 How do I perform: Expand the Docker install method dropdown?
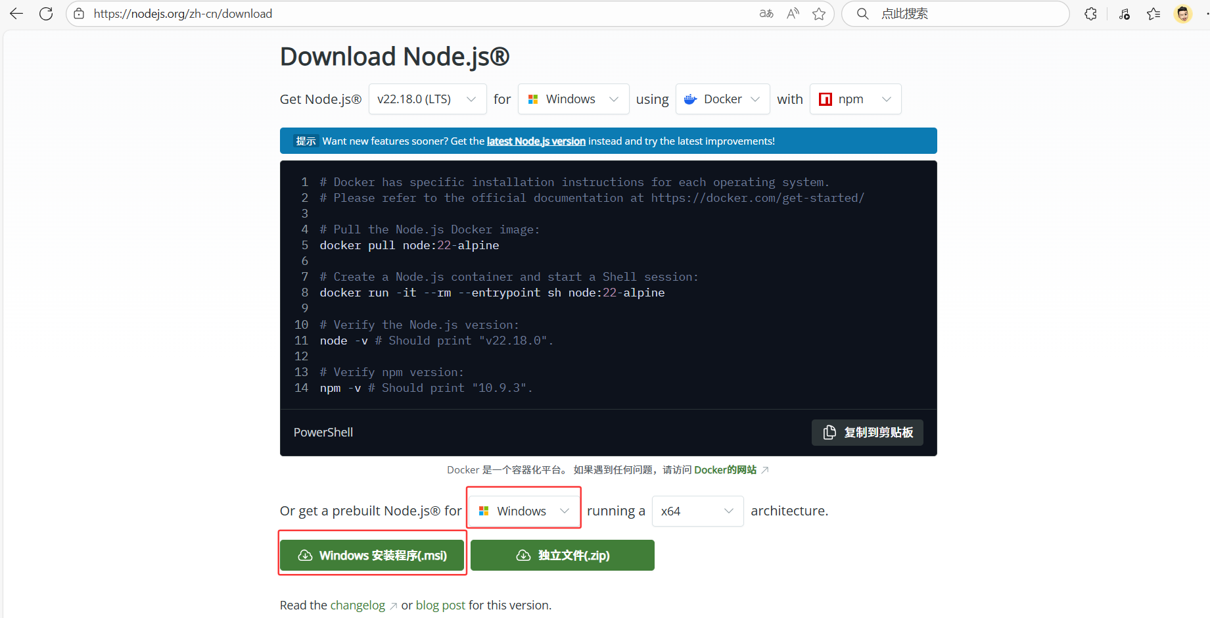point(722,99)
